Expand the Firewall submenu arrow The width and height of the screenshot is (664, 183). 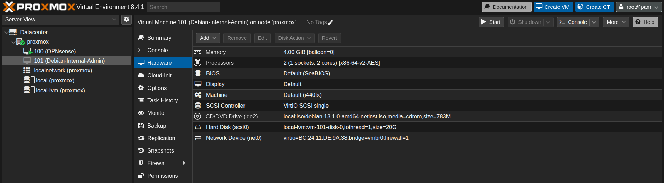[184, 163]
